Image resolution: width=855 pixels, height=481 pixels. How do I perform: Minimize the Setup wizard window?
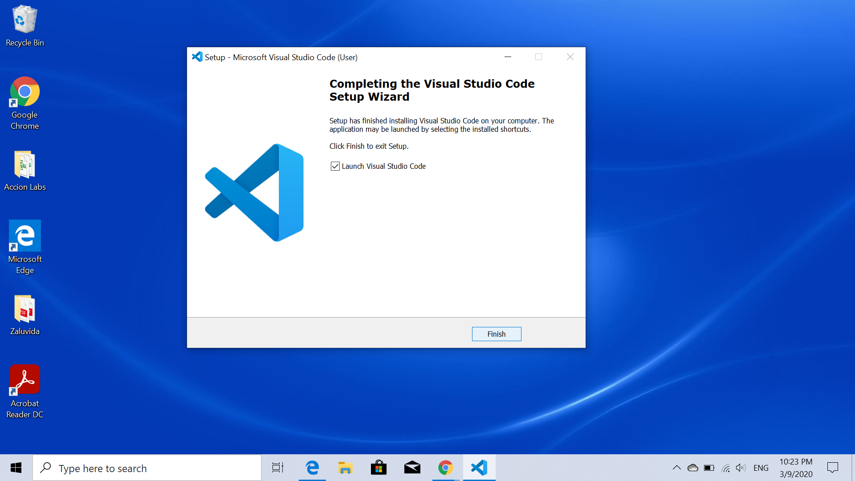pos(508,57)
